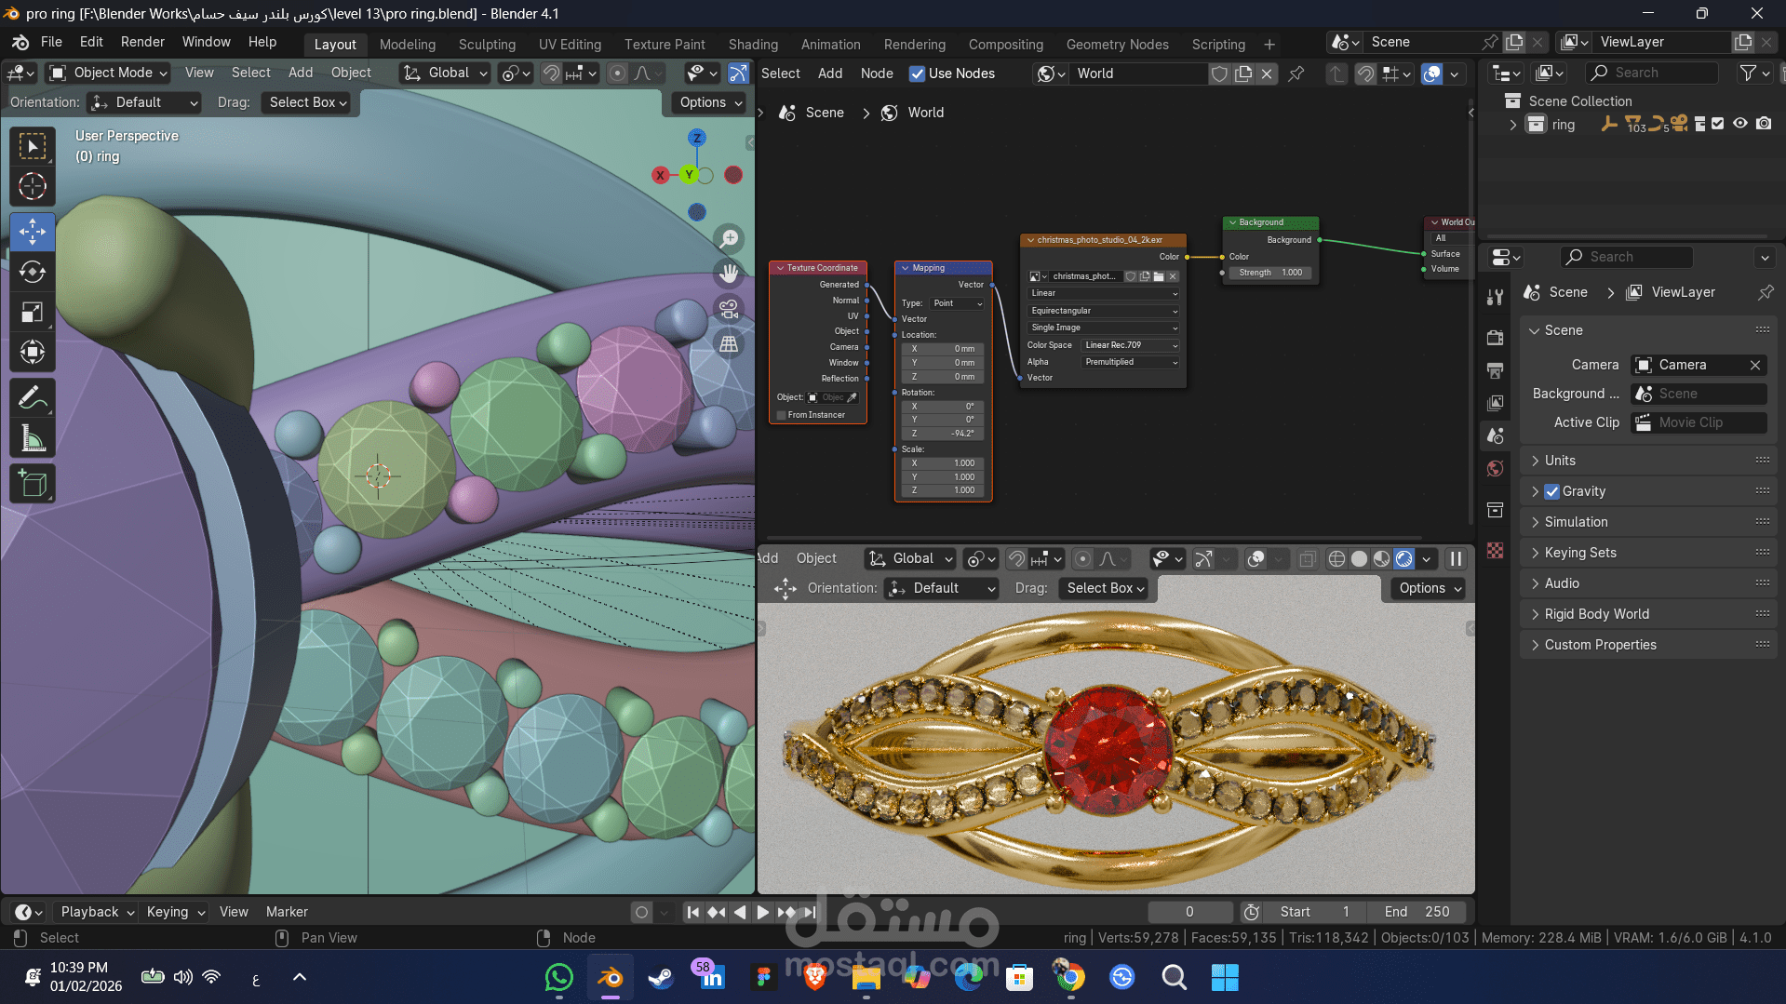Switch to the Shading workspace tab
Viewport: 1786px width, 1004px height.
click(753, 44)
